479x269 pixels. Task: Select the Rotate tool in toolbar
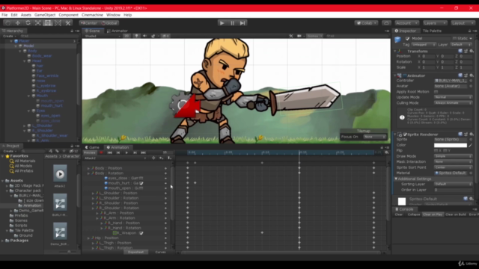coord(28,23)
